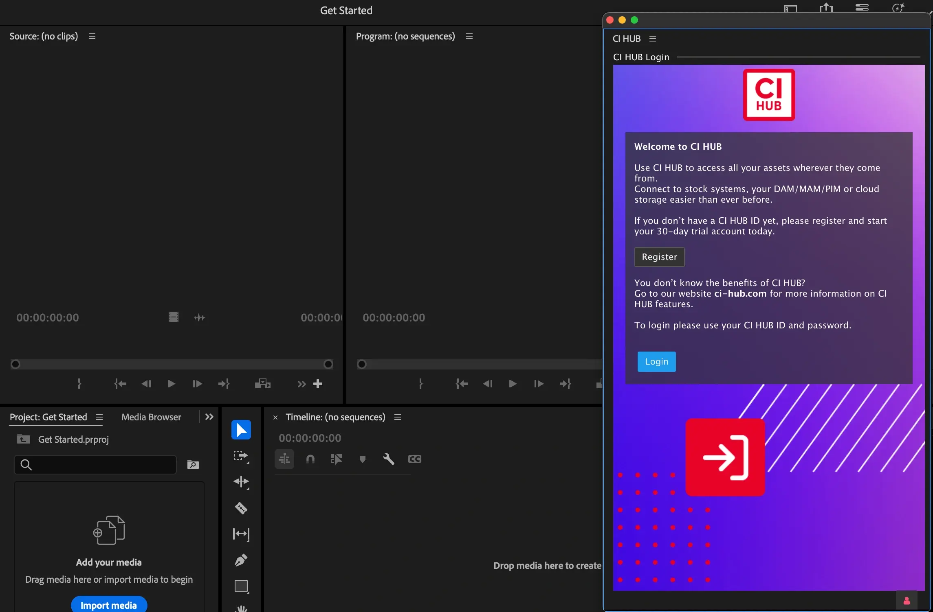Go to In point in Program monitor
This screenshot has width=933, height=612.
tap(462, 384)
